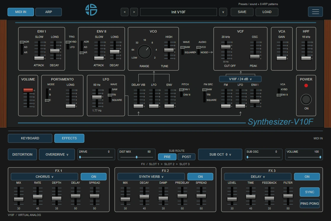Click the DISTORTION button
The image size is (331, 221).
pyautogui.click(x=23, y=154)
